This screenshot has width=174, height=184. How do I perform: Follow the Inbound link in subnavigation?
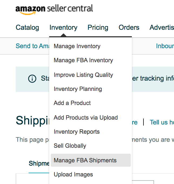coord(165,46)
